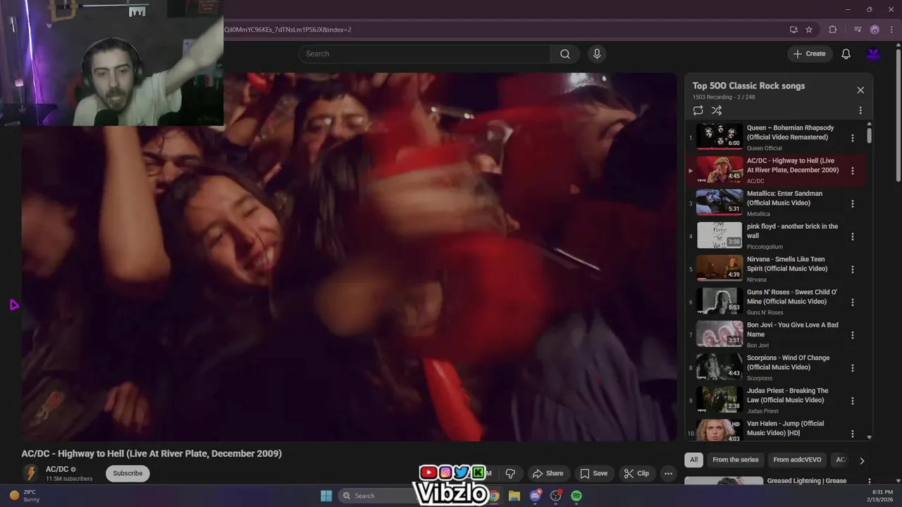Click the Clip scissors button
Screen dimensions: 902x507
636,473
